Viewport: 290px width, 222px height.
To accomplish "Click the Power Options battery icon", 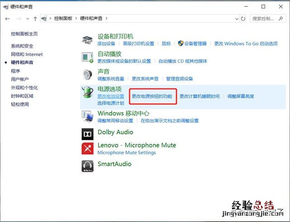I will click(87, 93).
